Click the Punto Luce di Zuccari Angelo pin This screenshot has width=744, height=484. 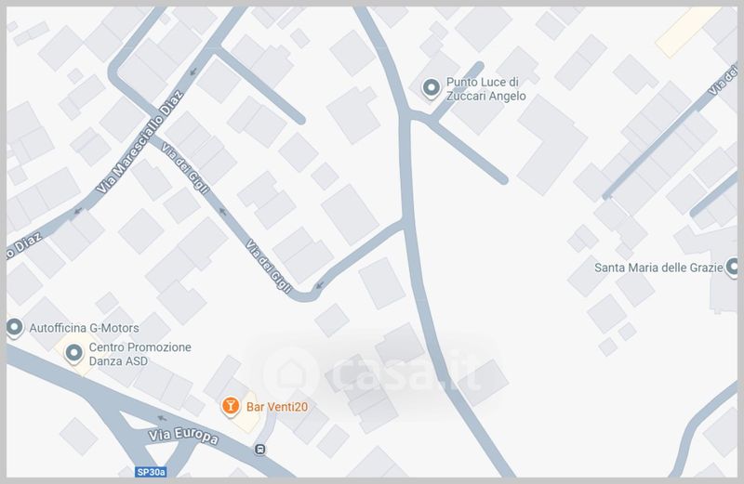tap(432, 88)
